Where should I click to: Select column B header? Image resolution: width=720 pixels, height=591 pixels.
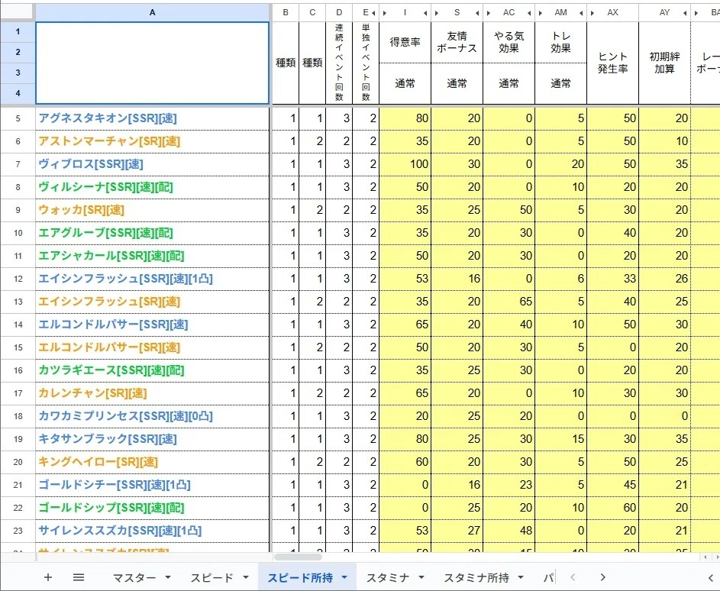pyautogui.click(x=286, y=12)
